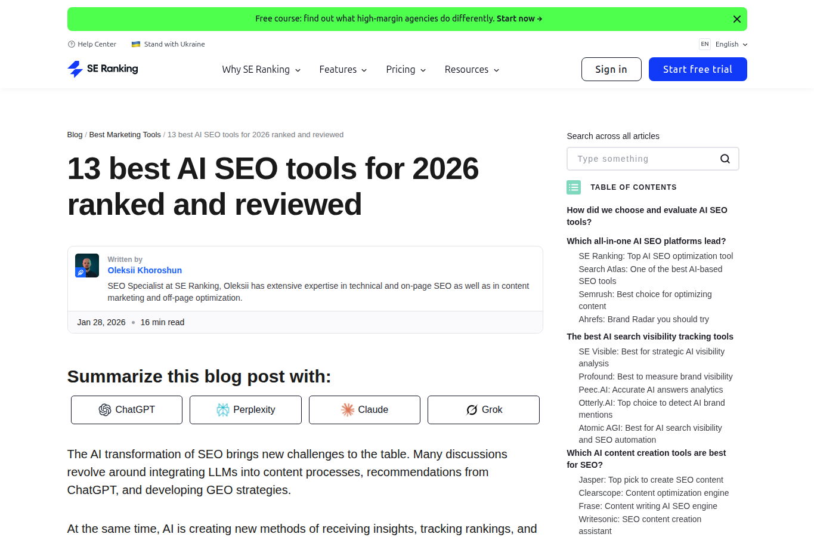Jump to How did we choose section
814x537 pixels.
click(647, 216)
